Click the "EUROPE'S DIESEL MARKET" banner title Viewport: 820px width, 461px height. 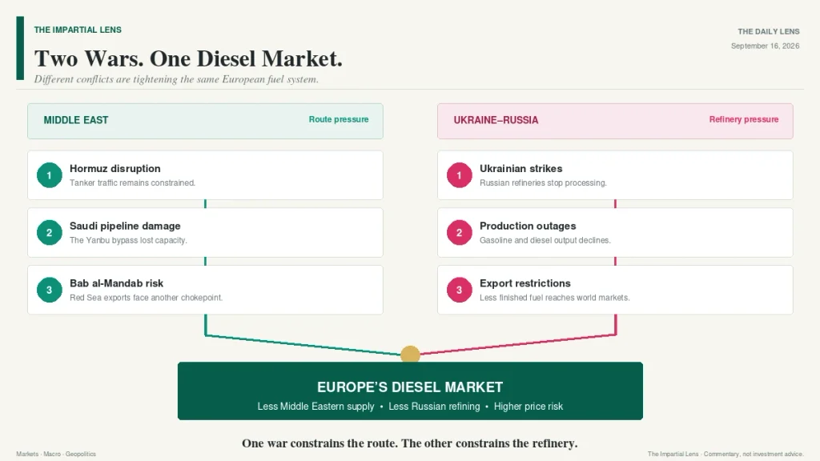(410, 387)
